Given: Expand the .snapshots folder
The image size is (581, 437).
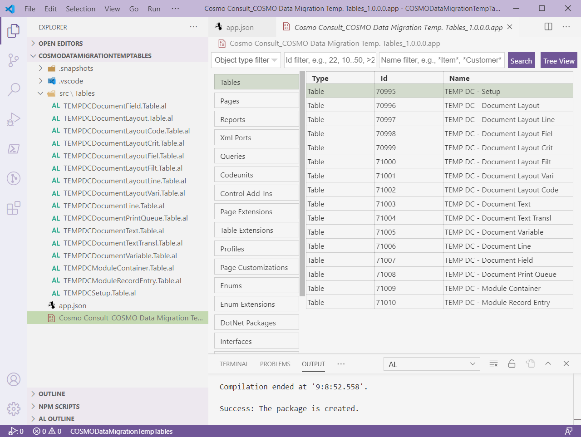Looking at the screenshot, I should pyautogui.click(x=41, y=69).
